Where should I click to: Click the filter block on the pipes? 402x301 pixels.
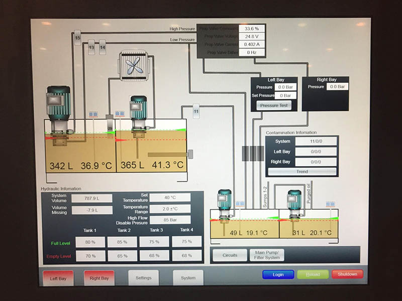253,154
